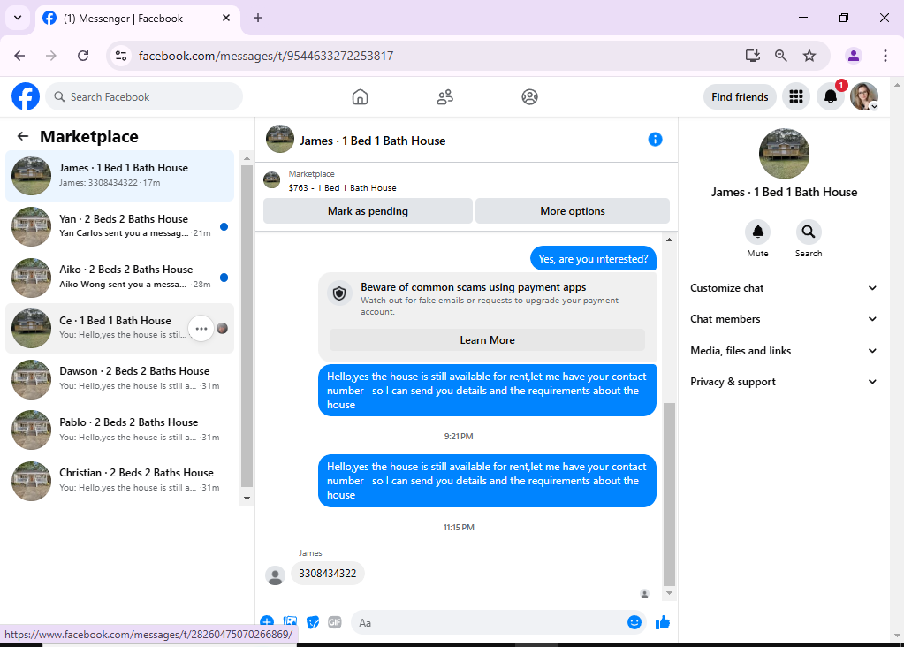Click install app icon in address bar
This screenshot has width=904, height=647.
[x=752, y=56]
